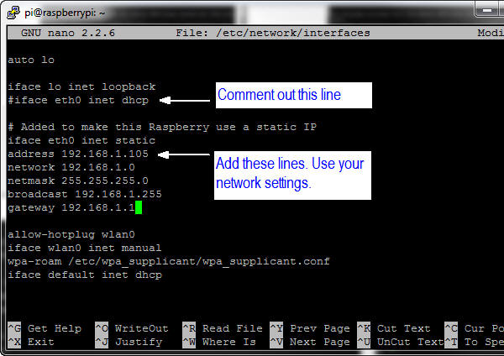Click the '^G Get Help' shortcut

click(x=45, y=328)
